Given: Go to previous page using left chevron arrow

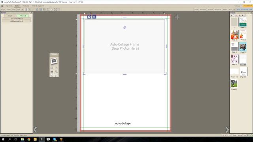Looking at the screenshot, I should [35, 130].
